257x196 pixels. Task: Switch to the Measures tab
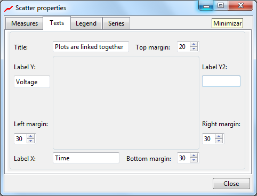pyautogui.click(x=25, y=23)
